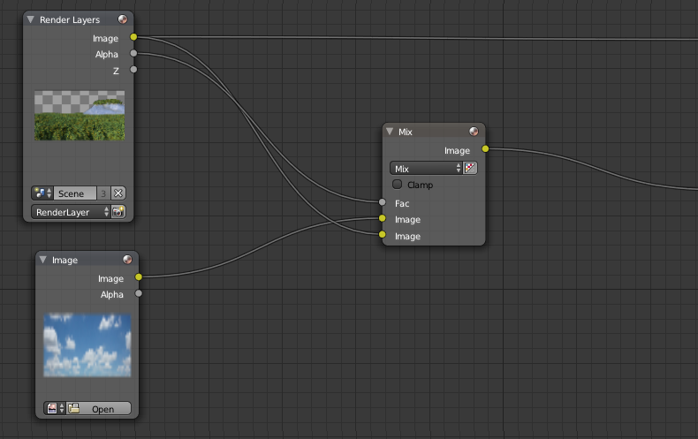Click the clouds image preview thumbnail
698x439 pixels.
(x=87, y=345)
